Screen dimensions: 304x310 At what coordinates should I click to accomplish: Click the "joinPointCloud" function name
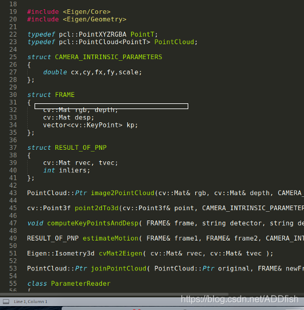(x=119, y=269)
